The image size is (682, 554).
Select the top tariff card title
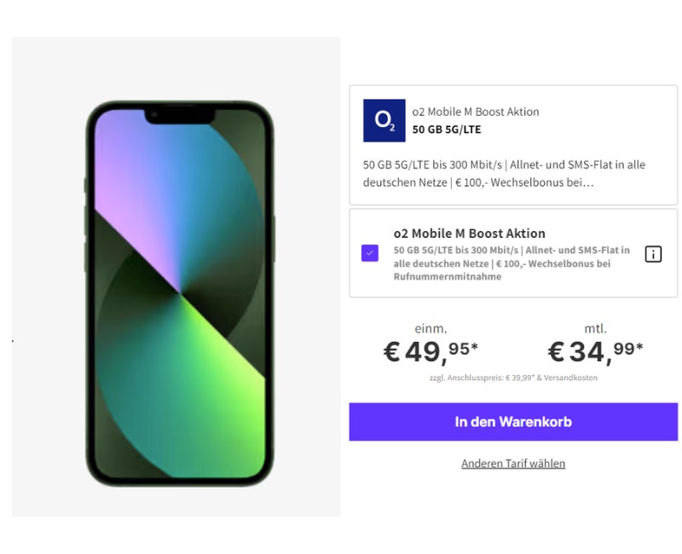coord(476,112)
